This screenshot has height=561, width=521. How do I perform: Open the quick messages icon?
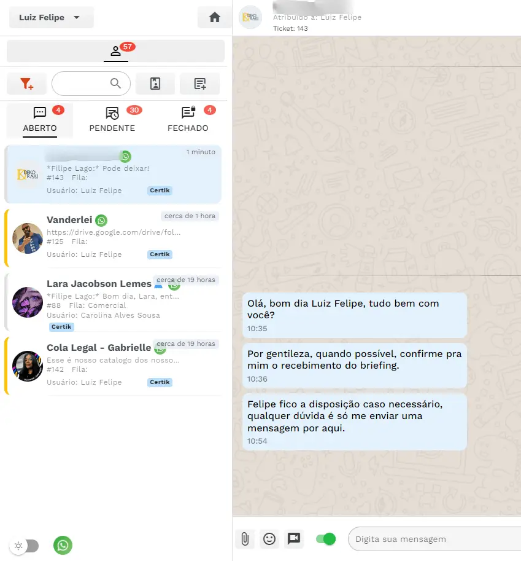click(199, 83)
